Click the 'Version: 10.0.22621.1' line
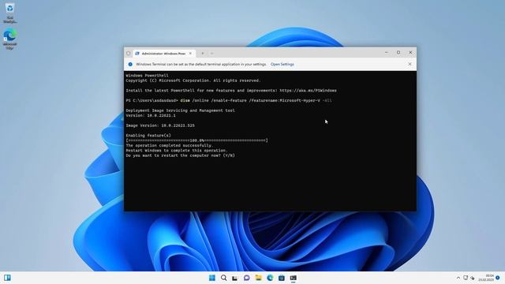This screenshot has height=284, width=505. coord(151,115)
